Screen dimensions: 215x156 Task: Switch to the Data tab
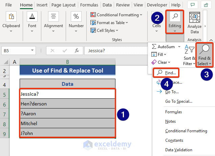coord(107,5)
